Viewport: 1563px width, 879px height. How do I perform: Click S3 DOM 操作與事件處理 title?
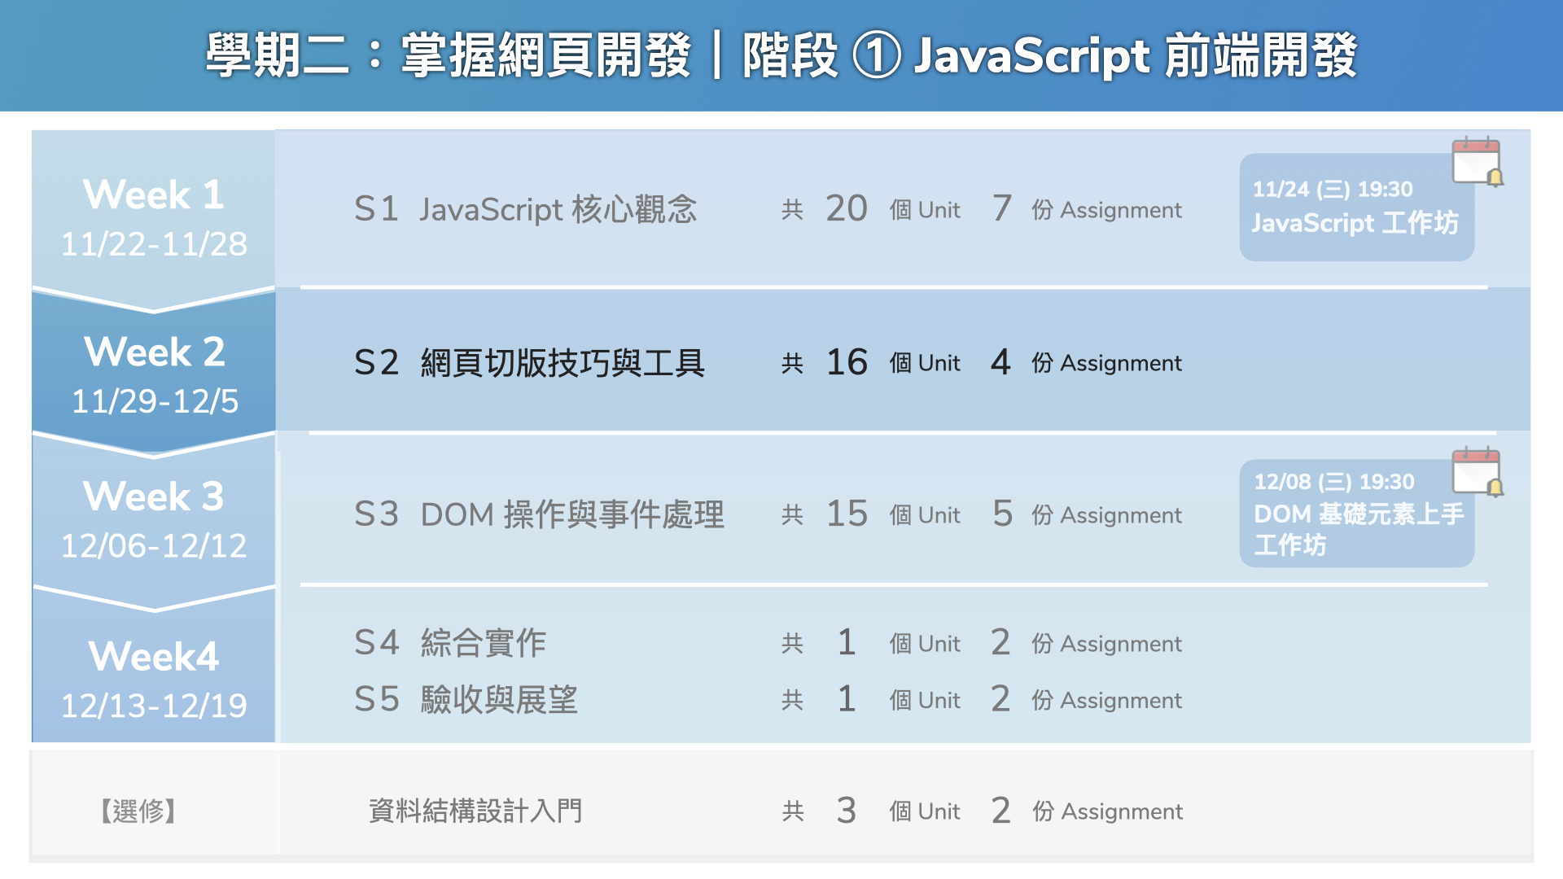coord(539,514)
